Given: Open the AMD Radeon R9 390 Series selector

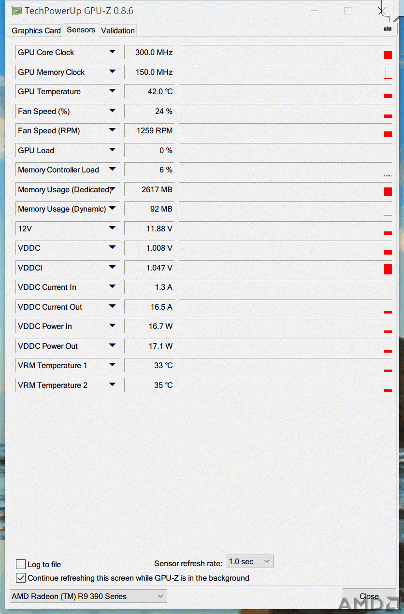Looking at the screenshot, I should (88, 596).
